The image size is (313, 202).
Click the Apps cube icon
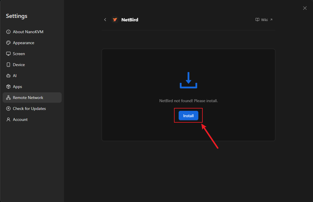[x=8, y=87]
